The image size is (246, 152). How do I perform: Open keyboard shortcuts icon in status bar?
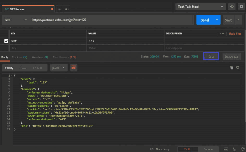click(x=234, y=149)
